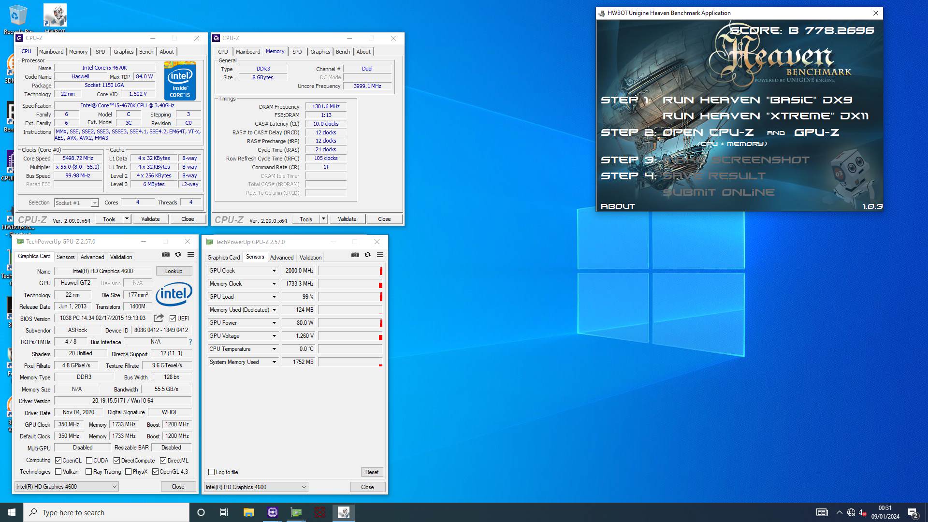Open GPU selector dropdown in GPU-Z Sensors window
The height and width of the screenshot is (522, 928).
[256, 487]
